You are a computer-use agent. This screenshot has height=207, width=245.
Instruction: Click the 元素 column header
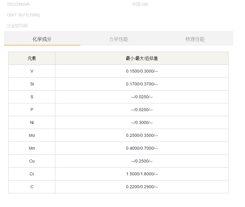pyautogui.click(x=32, y=59)
